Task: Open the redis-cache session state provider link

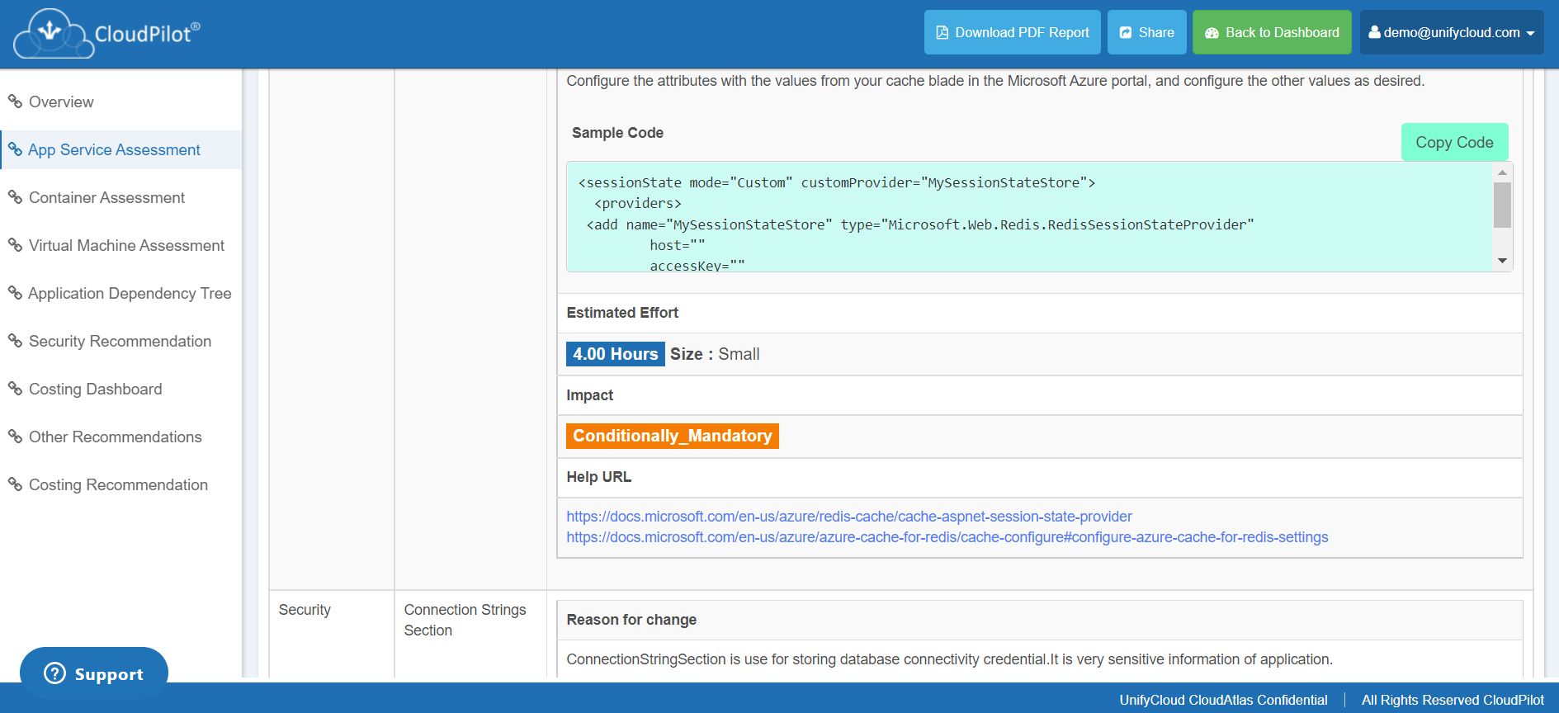Action: click(x=849, y=517)
